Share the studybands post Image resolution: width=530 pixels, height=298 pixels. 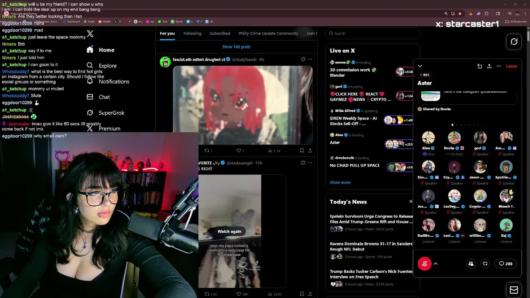(310, 151)
